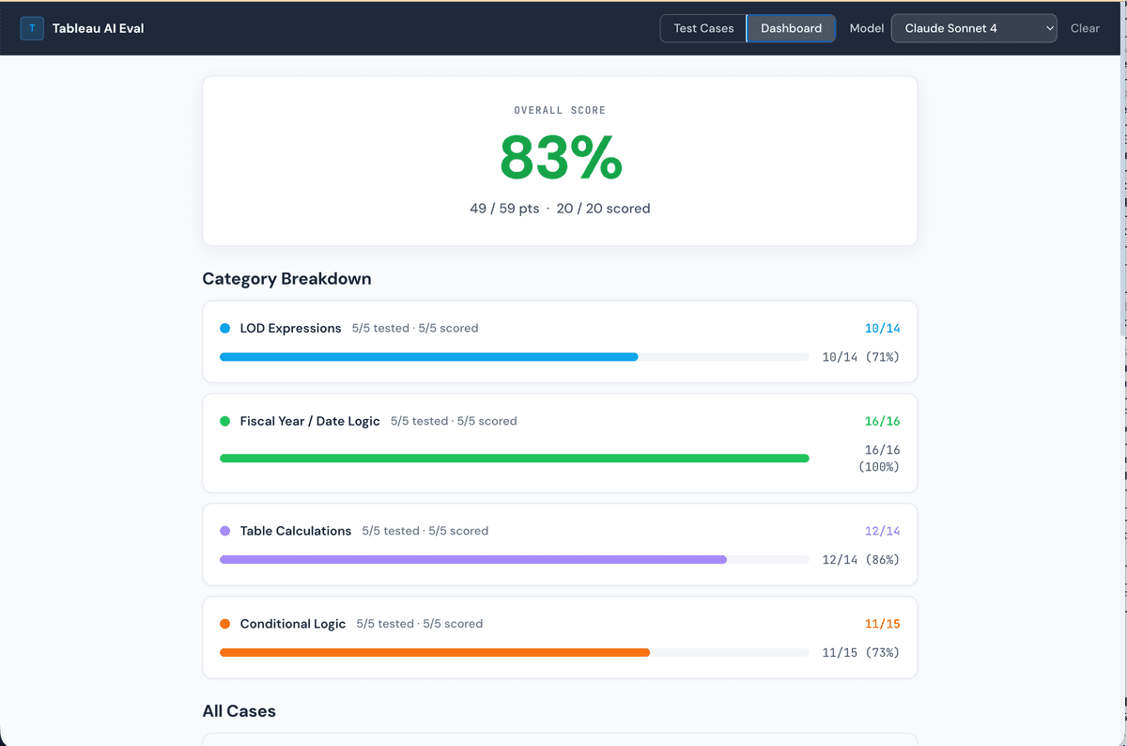Click the 10/14 score for LOD Expressions

pyautogui.click(x=882, y=328)
